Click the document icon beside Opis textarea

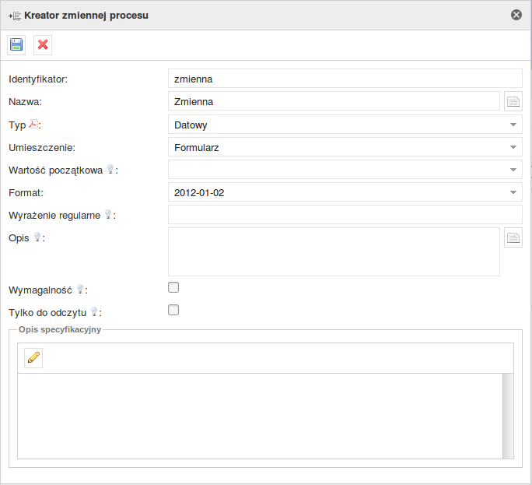click(513, 238)
